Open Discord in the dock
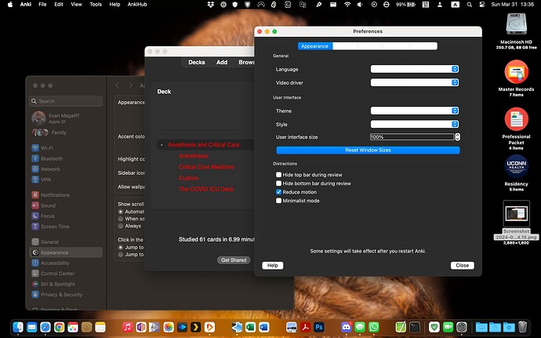 point(346,326)
